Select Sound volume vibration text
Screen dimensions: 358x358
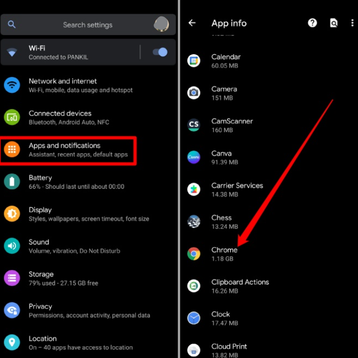point(74,246)
